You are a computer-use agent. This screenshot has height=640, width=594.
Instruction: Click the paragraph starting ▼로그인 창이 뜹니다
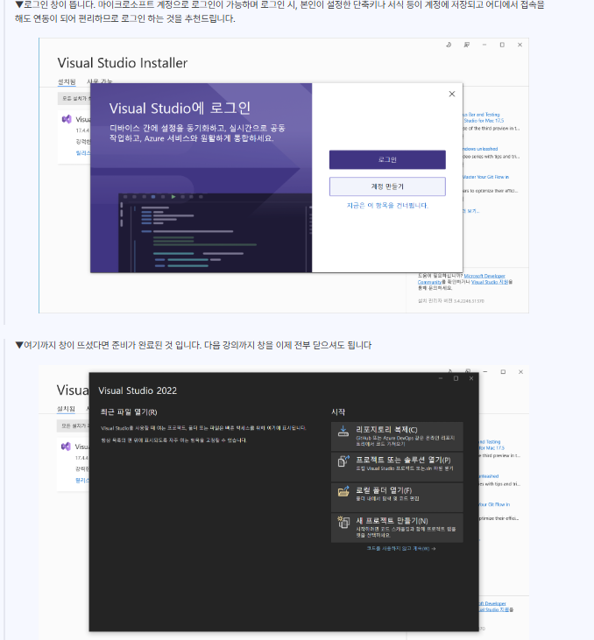[279, 12]
